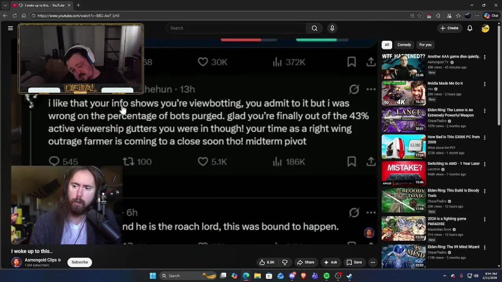Open the YouTube hamburger guide menu
Viewport: 502px width, 282px height.
[11, 28]
